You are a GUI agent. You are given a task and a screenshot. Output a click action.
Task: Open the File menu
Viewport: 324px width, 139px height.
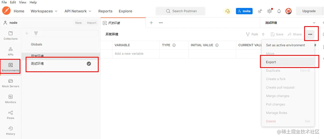pos(4,2)
